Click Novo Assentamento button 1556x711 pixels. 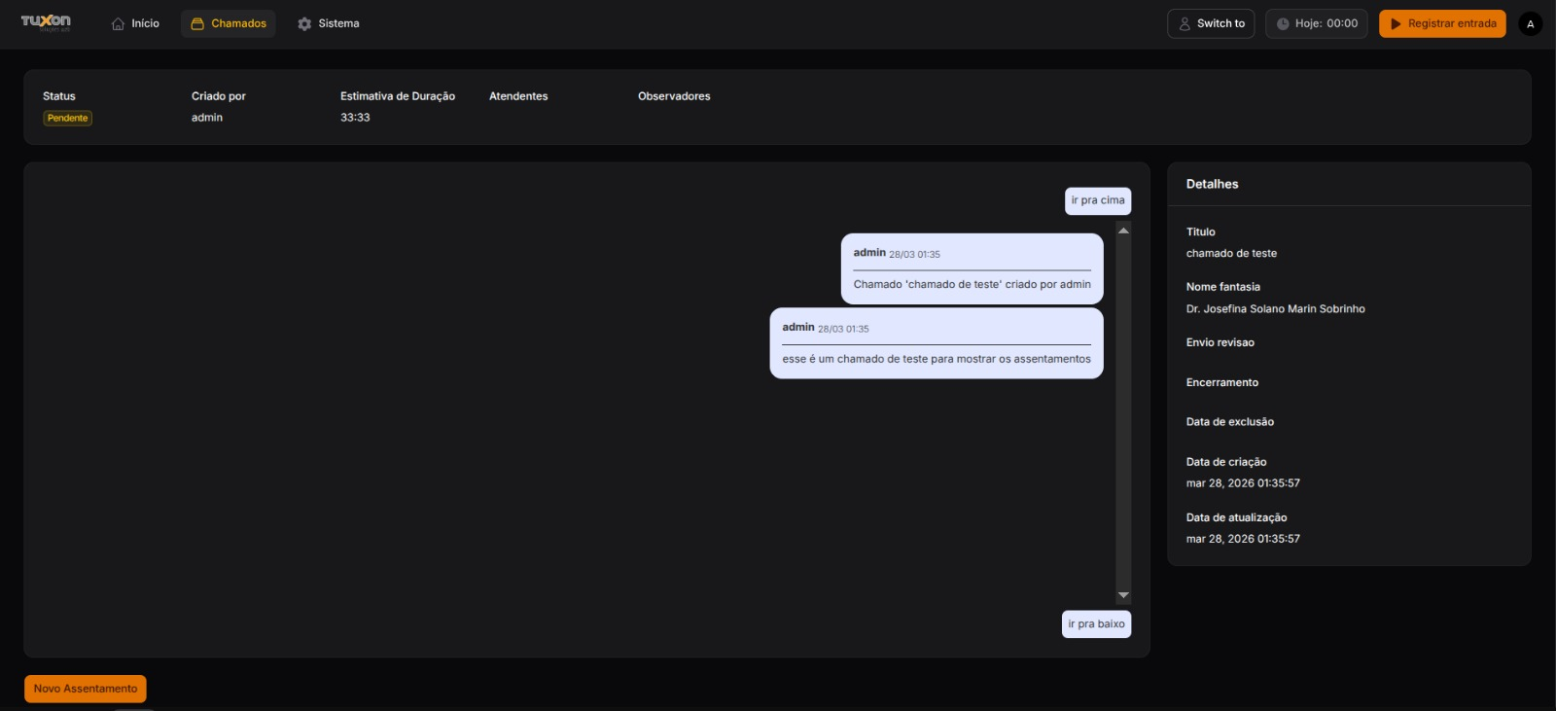pyautogui.click(x=86, y=689)
